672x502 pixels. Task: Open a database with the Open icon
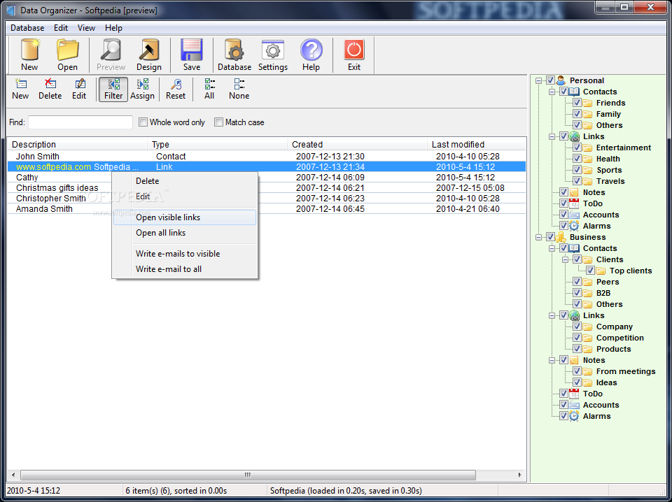click(67, 55)
